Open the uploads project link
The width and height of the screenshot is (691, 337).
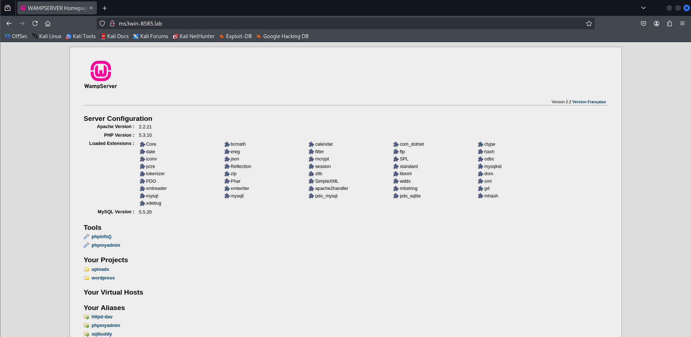point(100,269)
